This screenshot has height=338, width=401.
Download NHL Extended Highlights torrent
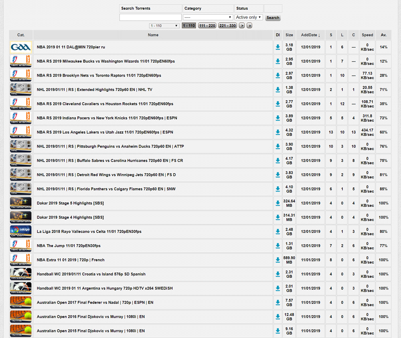coord(277,90)
